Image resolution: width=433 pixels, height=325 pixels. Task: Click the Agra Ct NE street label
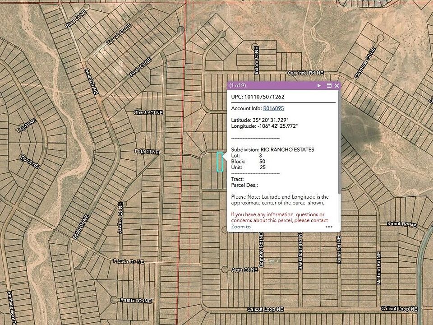(x=244, y=269)
